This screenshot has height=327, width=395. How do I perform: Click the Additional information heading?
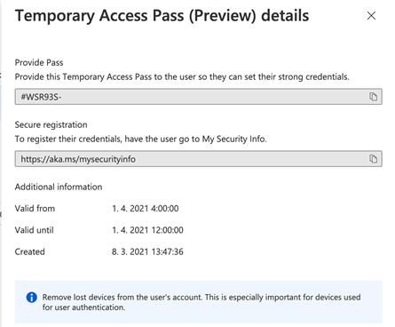(x=59, y=187)
